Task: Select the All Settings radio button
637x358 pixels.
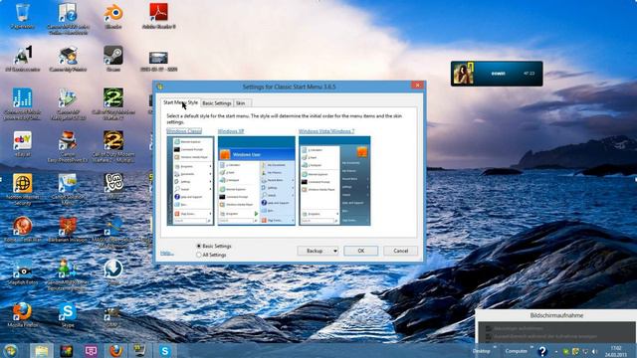Action: click(x=199, y=255)
